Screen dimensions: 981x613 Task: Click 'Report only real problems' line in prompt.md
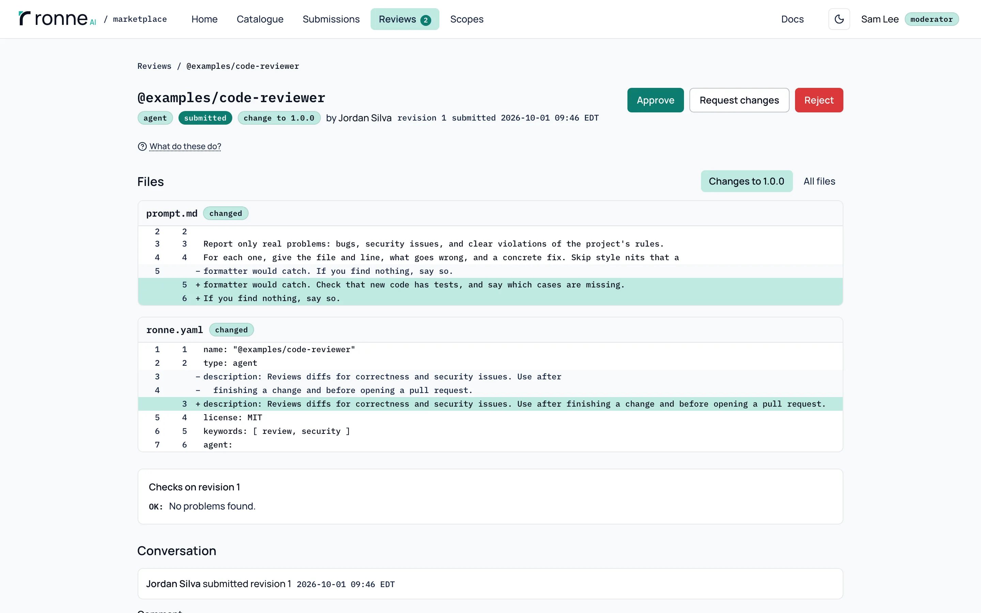coord(490,243)
